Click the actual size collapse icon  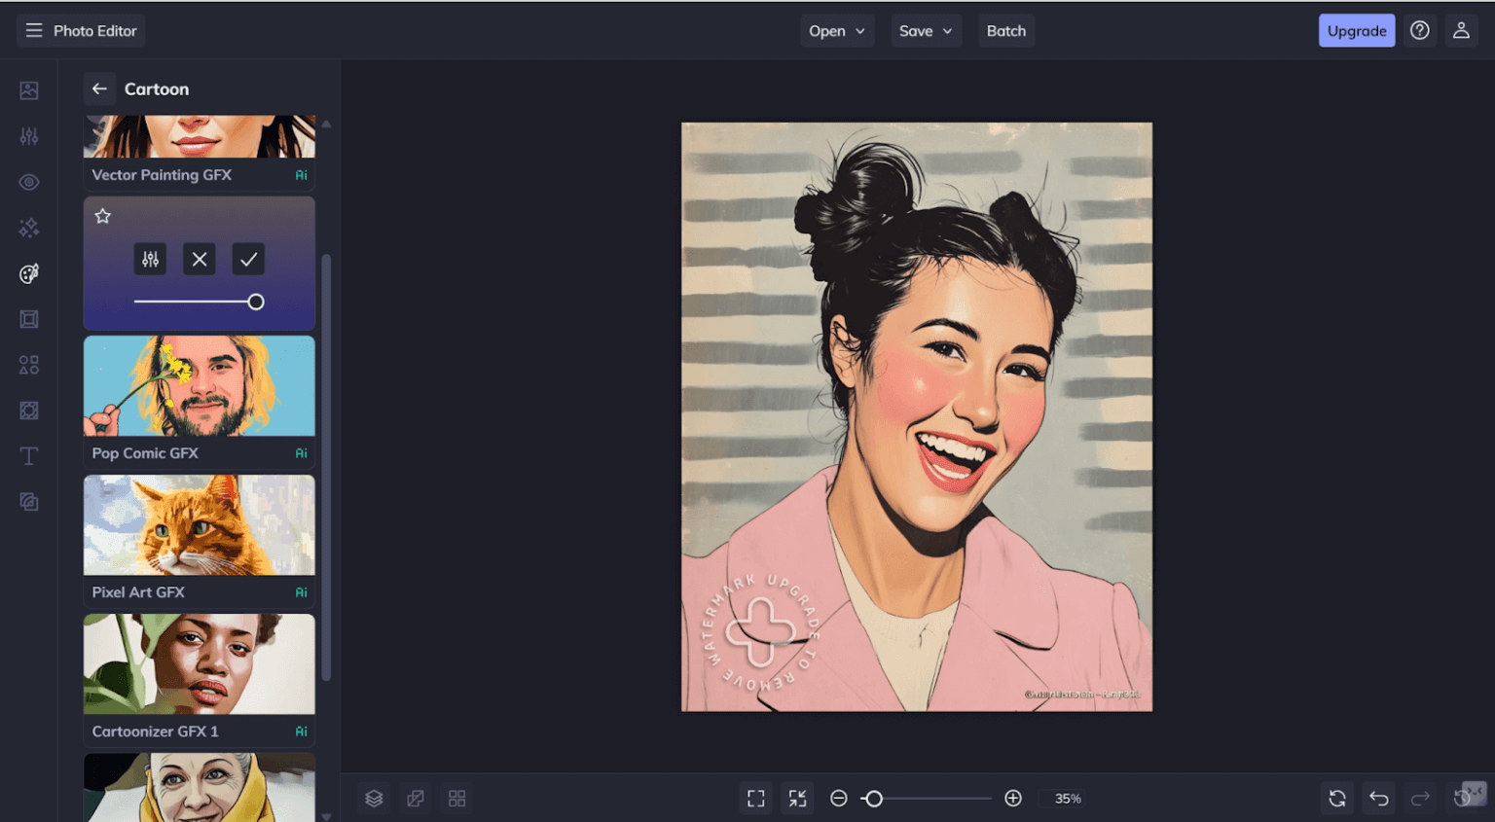pyautogui.click(x=798, y=799)
